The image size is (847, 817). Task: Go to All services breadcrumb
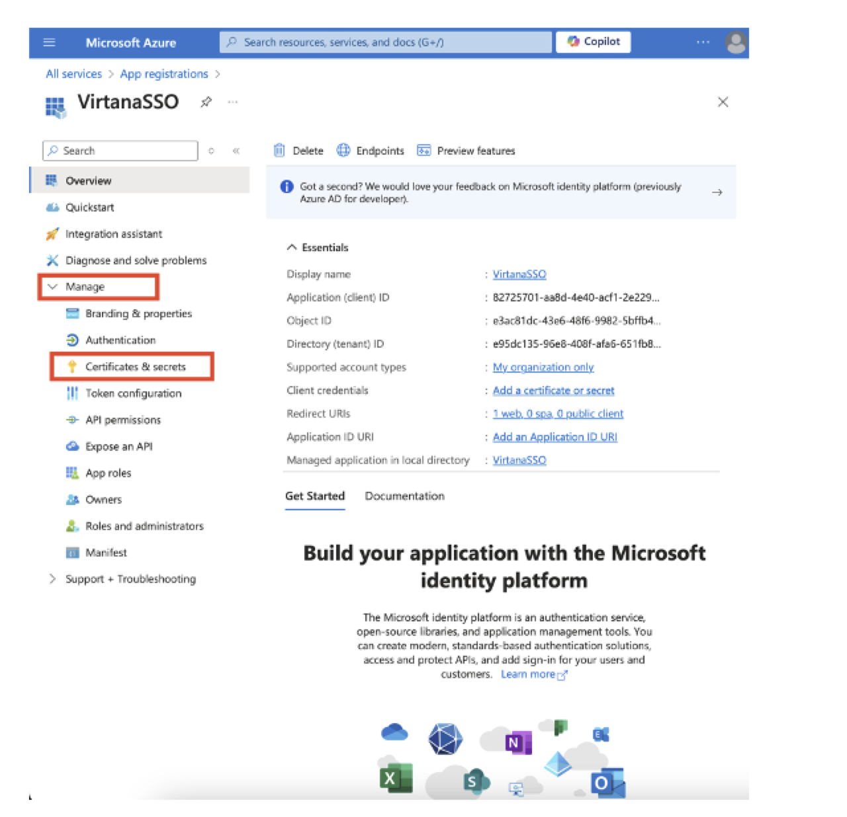pos(73,74)
